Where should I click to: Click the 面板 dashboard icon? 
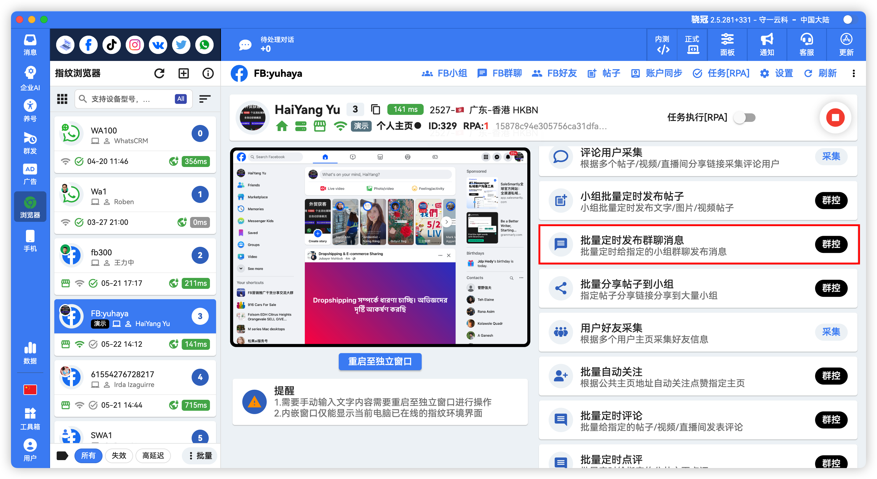[x=727, y=44]
